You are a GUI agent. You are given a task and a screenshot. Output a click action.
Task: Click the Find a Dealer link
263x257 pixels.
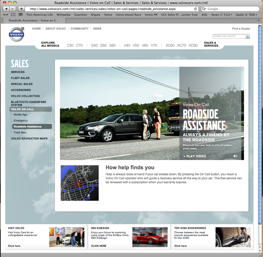tap(241, 28)
